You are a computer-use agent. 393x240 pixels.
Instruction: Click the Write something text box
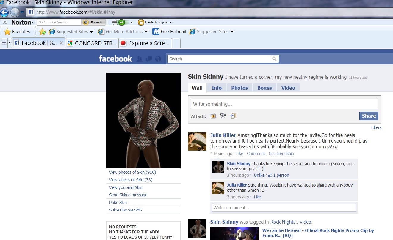point(285,104)
